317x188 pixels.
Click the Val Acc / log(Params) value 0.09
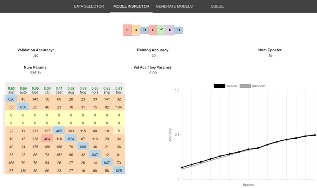(153, 73)
